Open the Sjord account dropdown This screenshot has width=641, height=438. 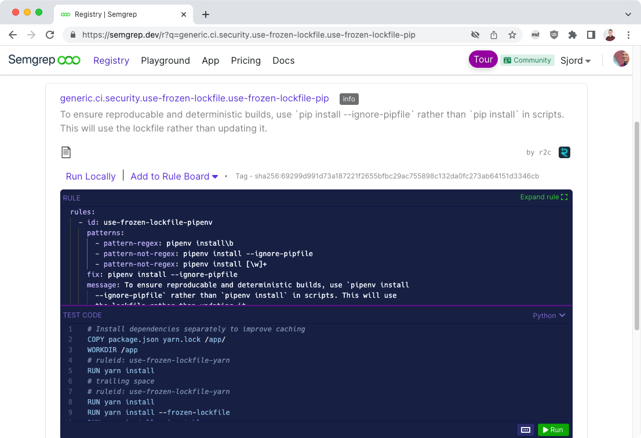576,60
